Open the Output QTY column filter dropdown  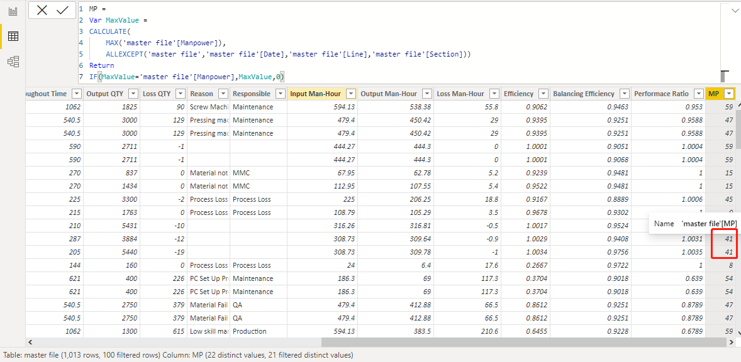tap(133, 94)
